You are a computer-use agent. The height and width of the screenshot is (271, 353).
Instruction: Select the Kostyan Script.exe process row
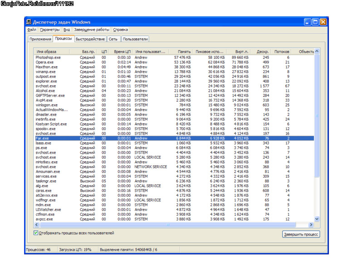[174, 124]
